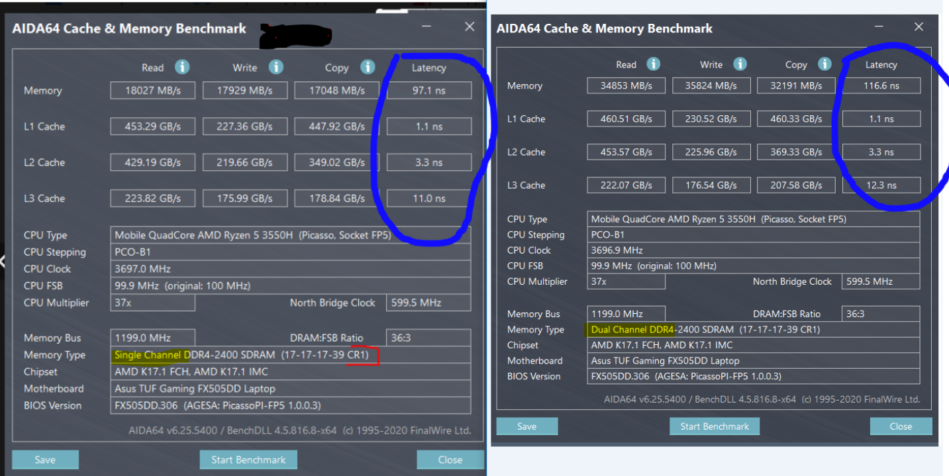
Task: Click BIOS Version field in left window
Action: pyautogui.click(x=291, y=405)
